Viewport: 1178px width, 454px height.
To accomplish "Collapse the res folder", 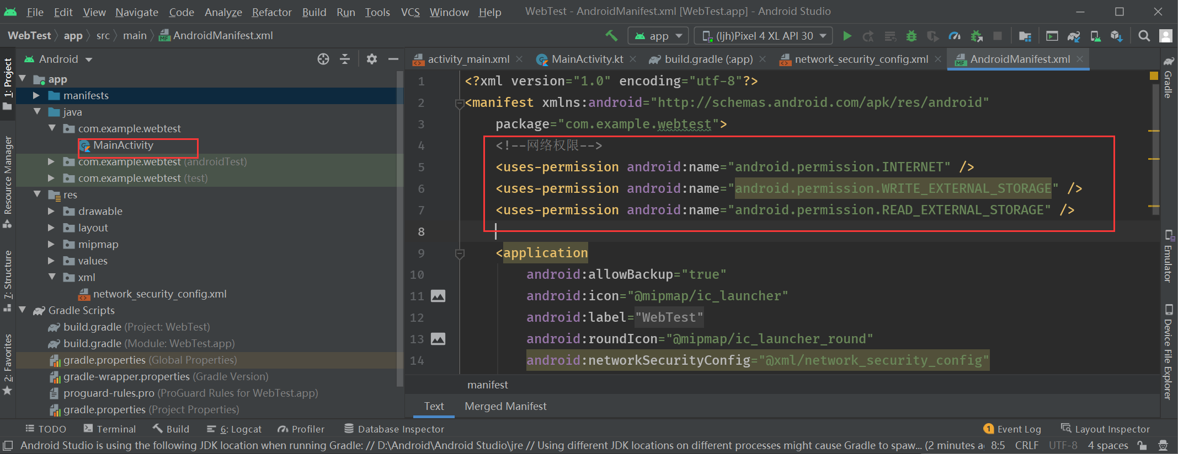I will point(36,194).
